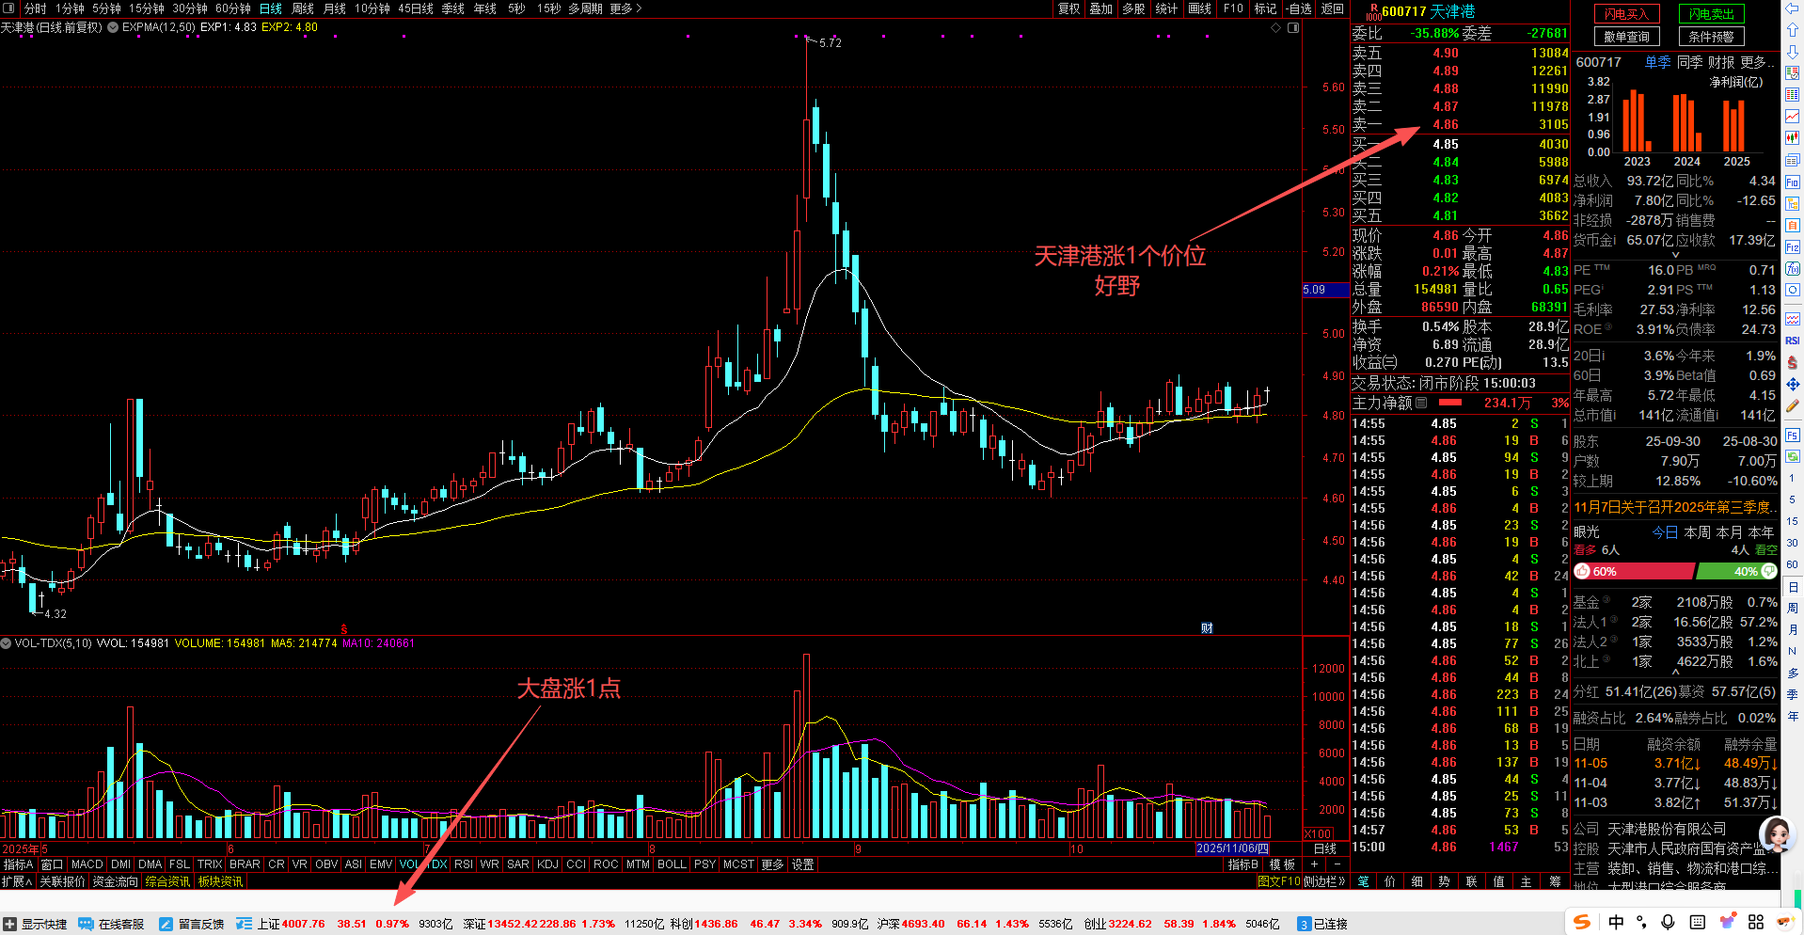Open the quote list grid icon
The height and width of the screenshot is (935, 1804).
tap(1793, 95)
